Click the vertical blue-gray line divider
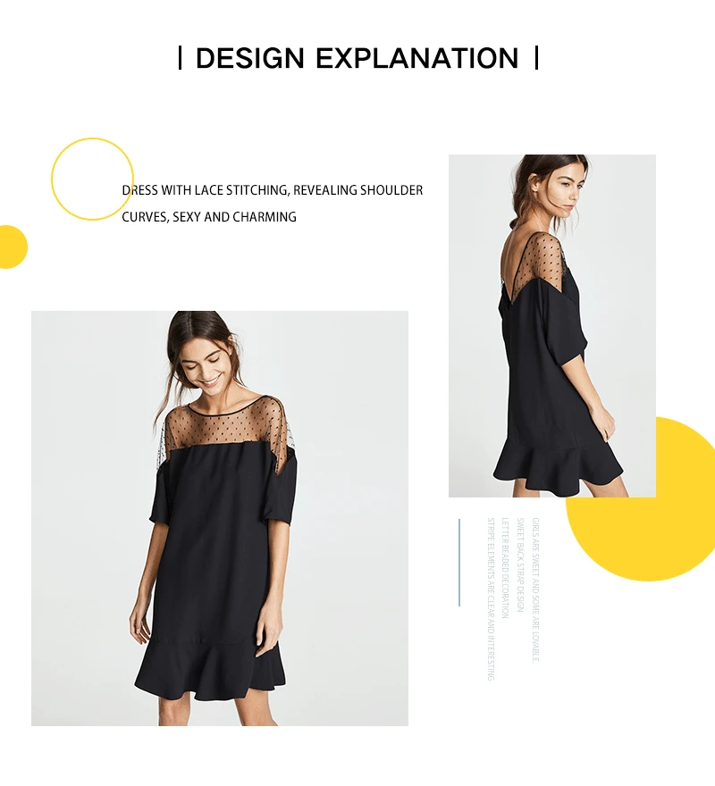Screen dimensions: 715x786 point(459,563)
